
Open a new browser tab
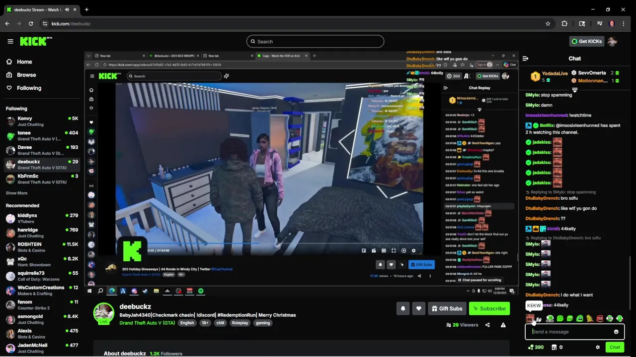click(x=86, y=9)
